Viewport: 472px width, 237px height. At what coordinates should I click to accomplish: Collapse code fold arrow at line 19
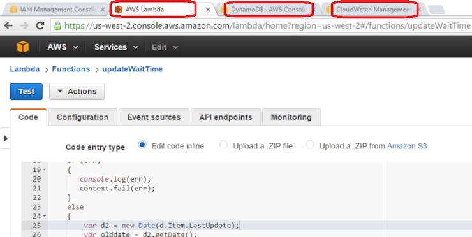click(45, 170)
